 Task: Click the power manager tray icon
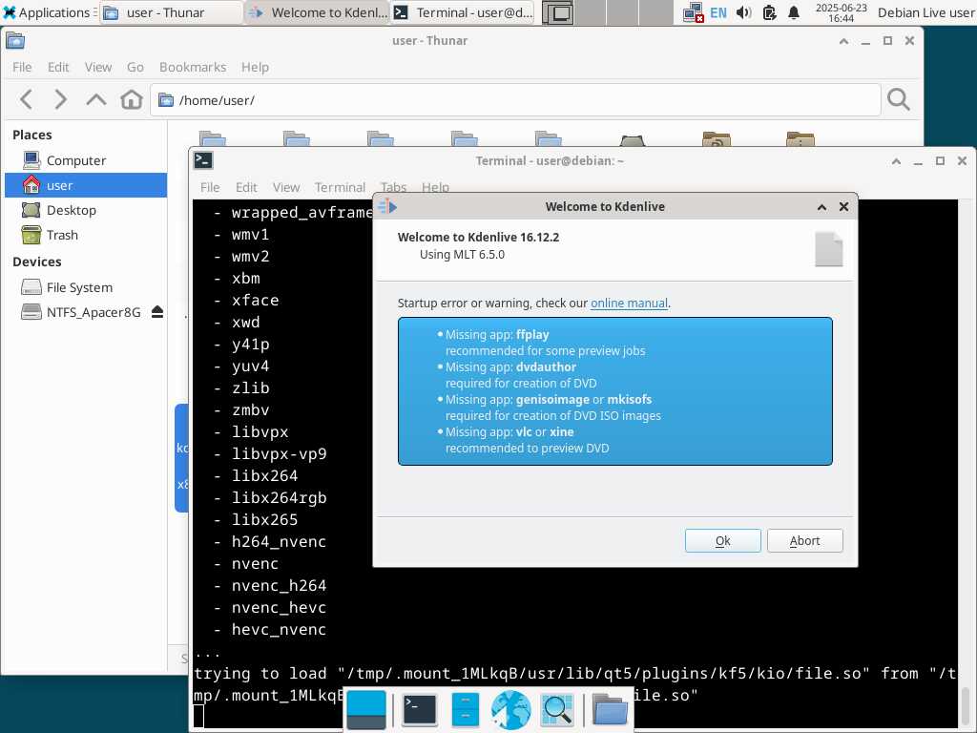tap(769, 12)
